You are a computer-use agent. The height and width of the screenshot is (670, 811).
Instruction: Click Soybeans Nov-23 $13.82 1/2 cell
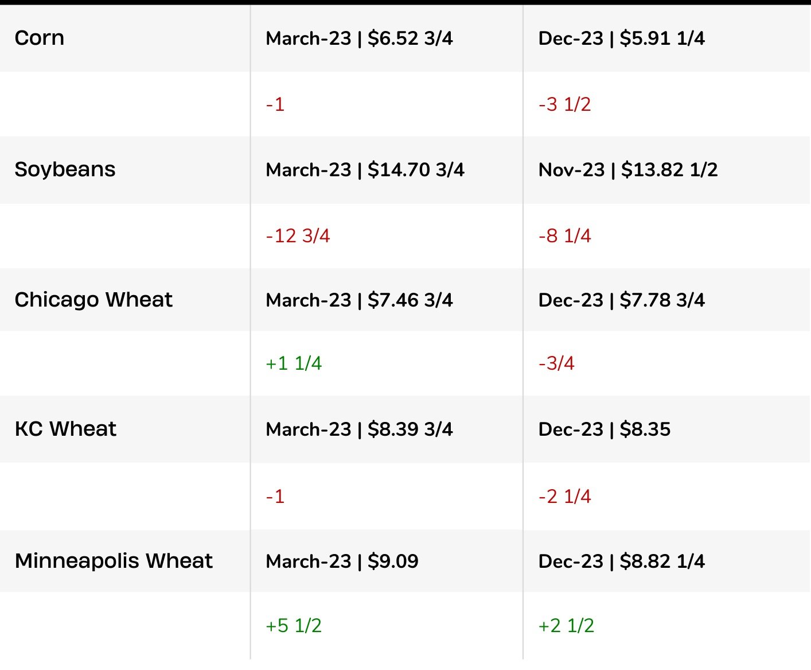point(628,170)
